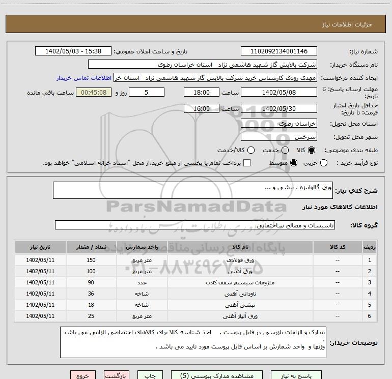Select the ورق فولادی row name
The width and height of the screenshot is (392, 379).
(x=240, y=260)
